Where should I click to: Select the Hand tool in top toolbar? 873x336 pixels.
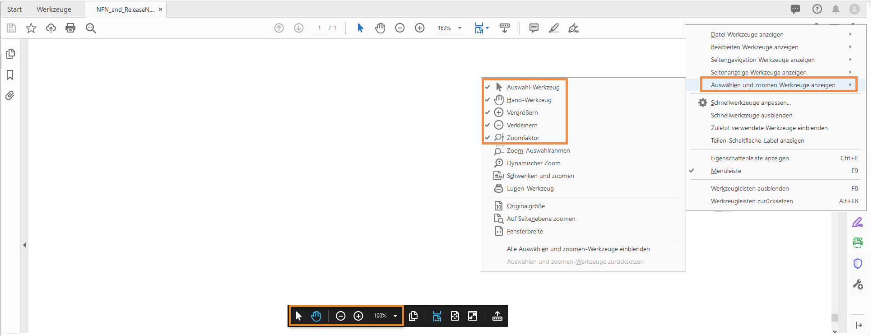point(380,28)
